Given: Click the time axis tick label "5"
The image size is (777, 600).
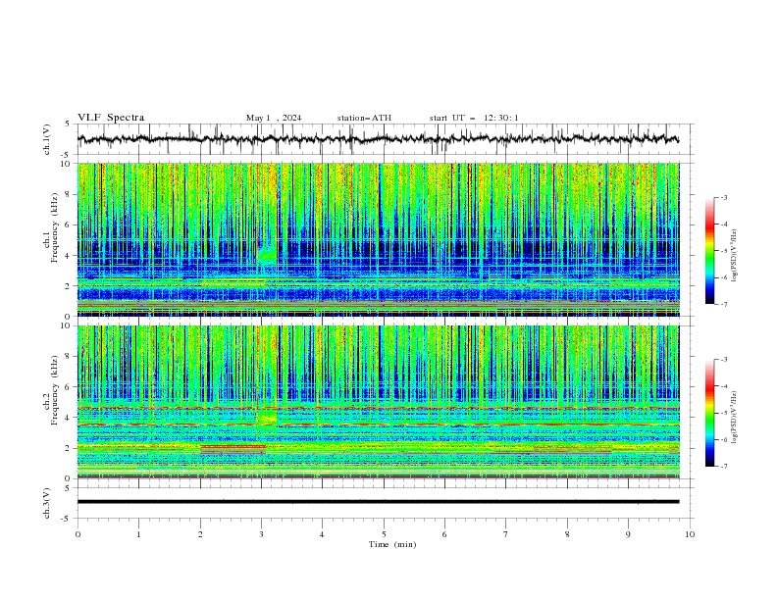Looking at the screenshot, I should pyautogui.click(x=384, y=534).
